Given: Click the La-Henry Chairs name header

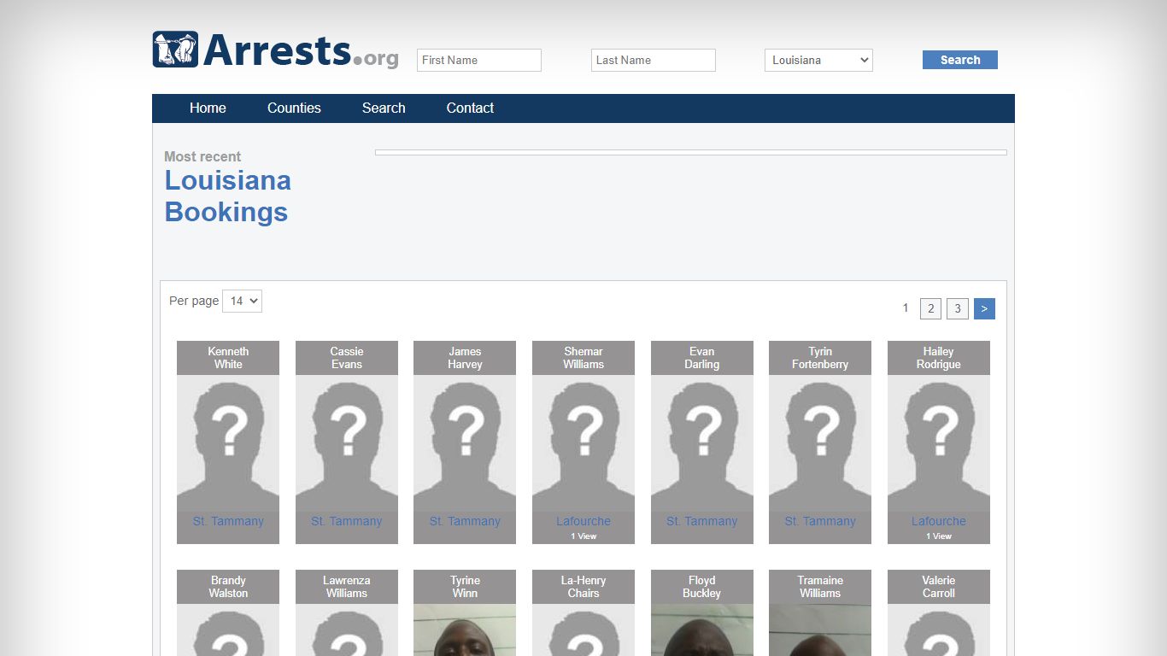Looking at the screenshot, I should click(583, 587).
